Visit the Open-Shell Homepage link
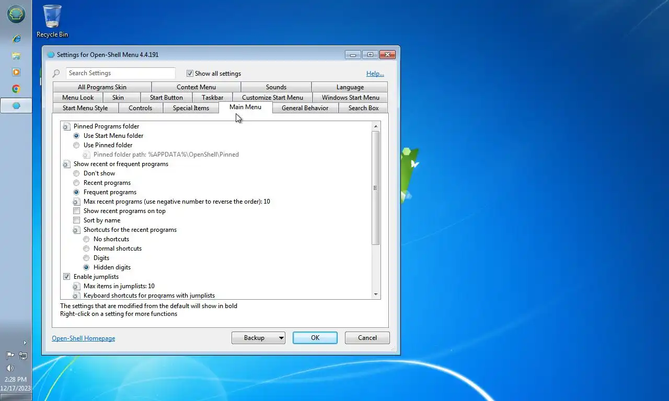669x401 pixels. coord(83,338)
